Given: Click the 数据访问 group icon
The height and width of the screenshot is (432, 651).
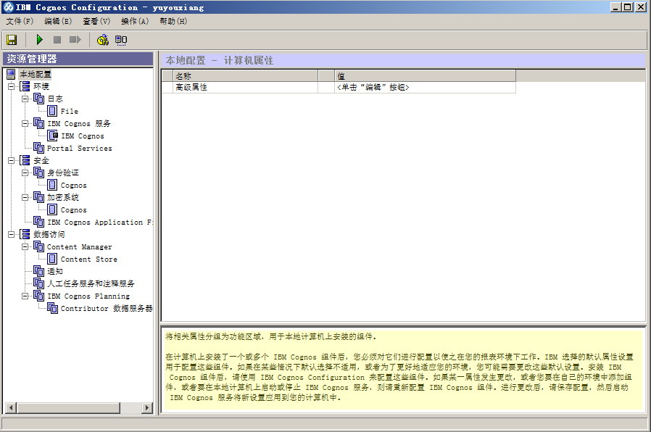Looking at the screenshot, I should pyautogui.click(x=25, y=234).
